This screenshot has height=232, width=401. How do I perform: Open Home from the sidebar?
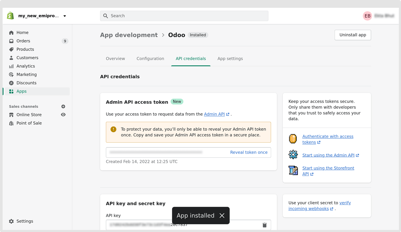(22, 33)
